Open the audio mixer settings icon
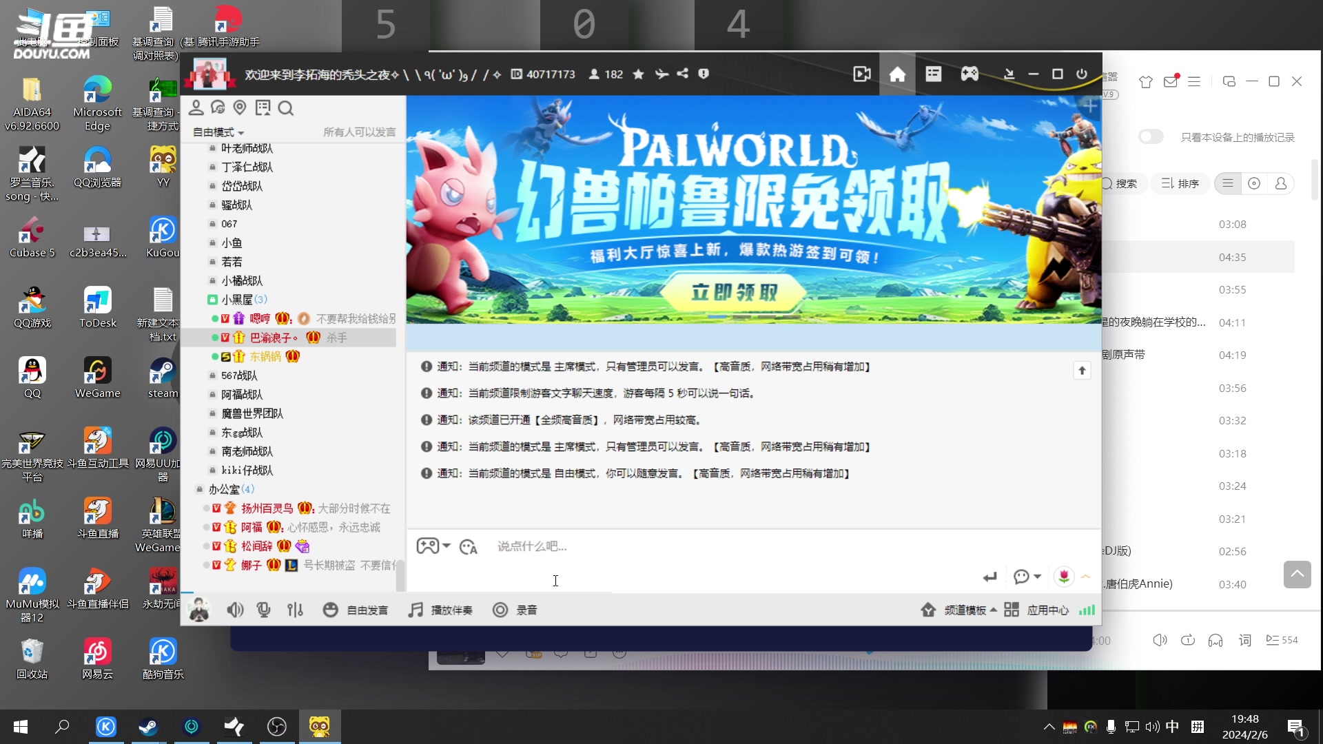Viewport: 1323px width, 744px height. 295,610
